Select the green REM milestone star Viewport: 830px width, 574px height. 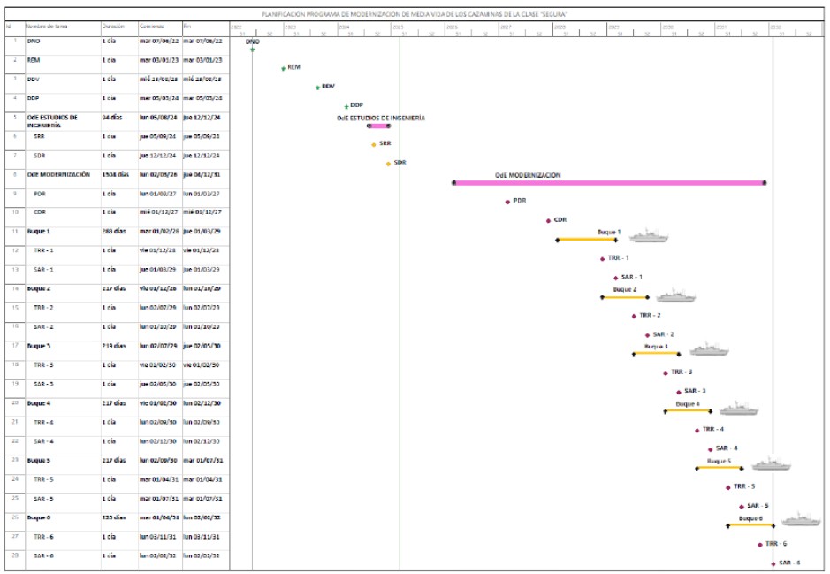(283, 68)
